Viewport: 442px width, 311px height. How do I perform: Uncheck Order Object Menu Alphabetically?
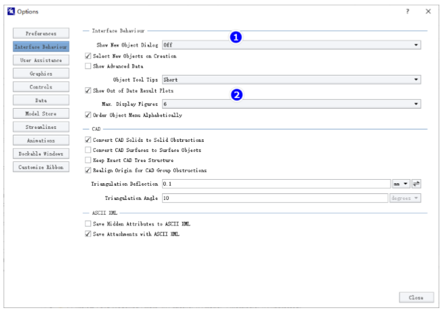pos(88,115)
